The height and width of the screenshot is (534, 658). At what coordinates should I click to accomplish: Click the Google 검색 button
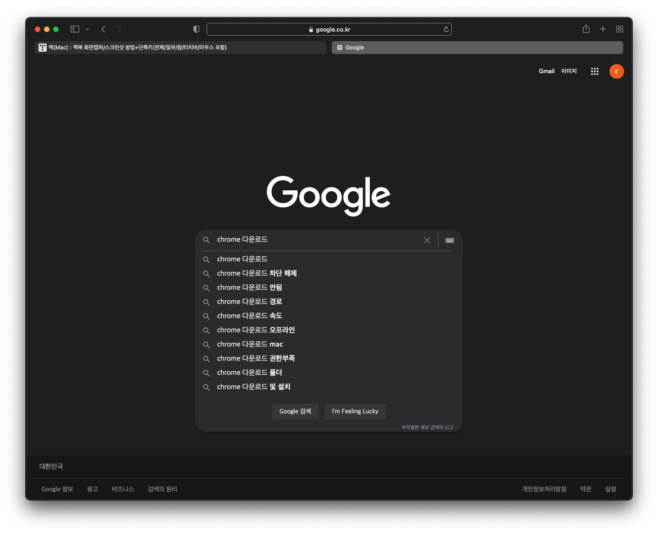click(295, 411)
